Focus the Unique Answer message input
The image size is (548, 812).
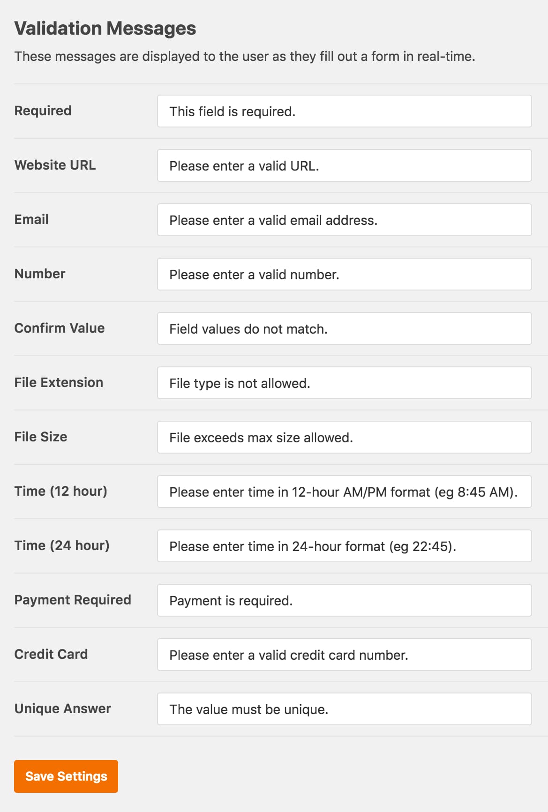pyautogui.click(x=344, y=709)
